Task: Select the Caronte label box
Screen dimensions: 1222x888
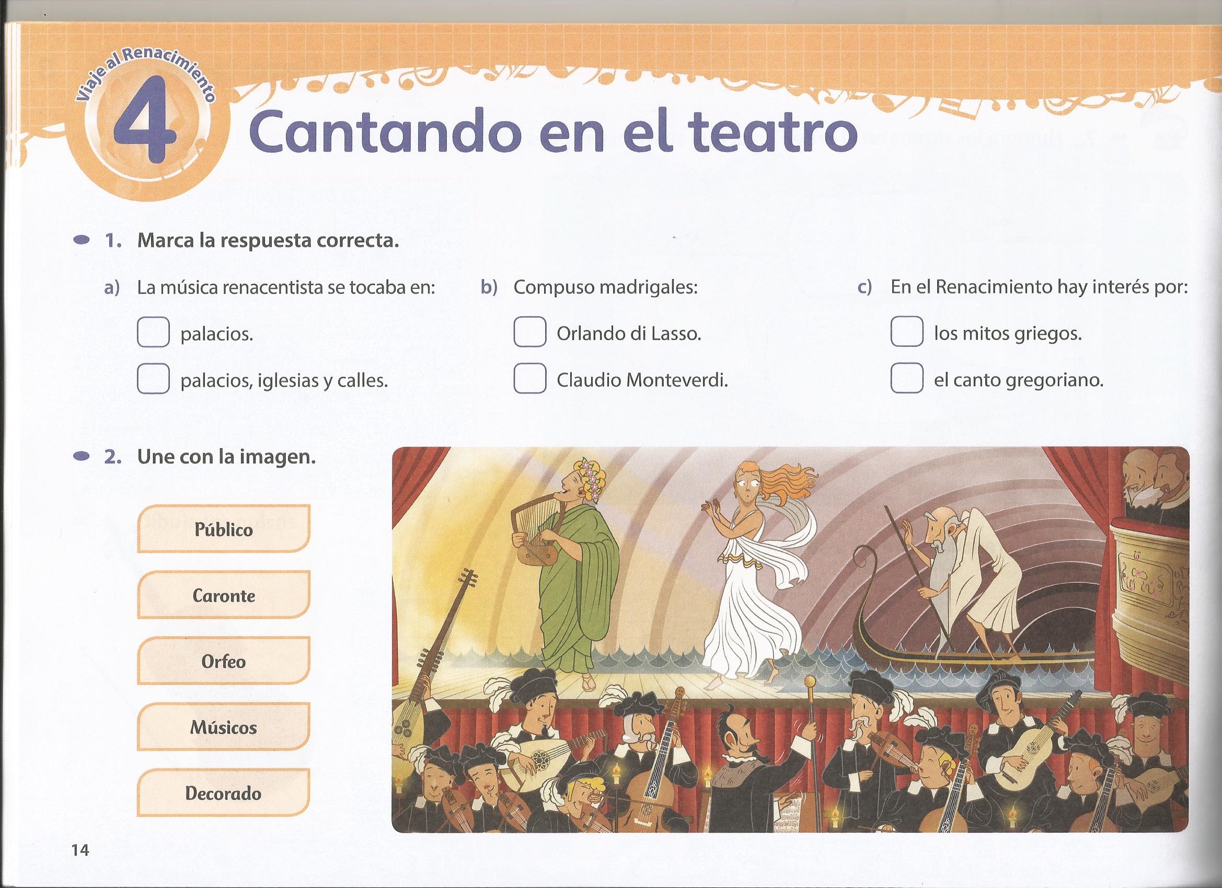Action: [x=224, y=595]
